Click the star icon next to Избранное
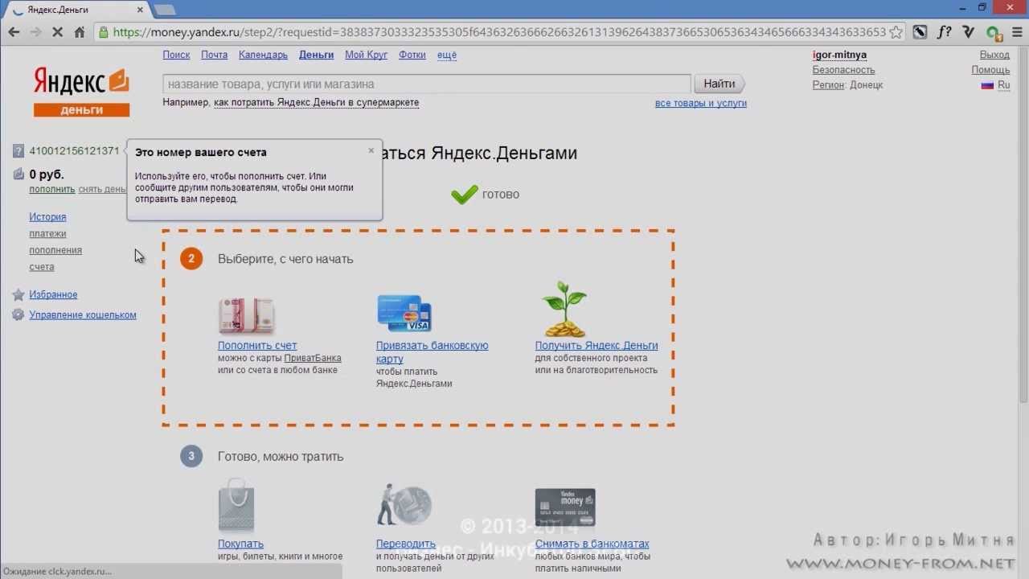The width and height of the screenshot is (1029, 579). [x=18, y=295]
